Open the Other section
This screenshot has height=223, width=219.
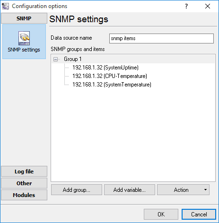point(24,183)
